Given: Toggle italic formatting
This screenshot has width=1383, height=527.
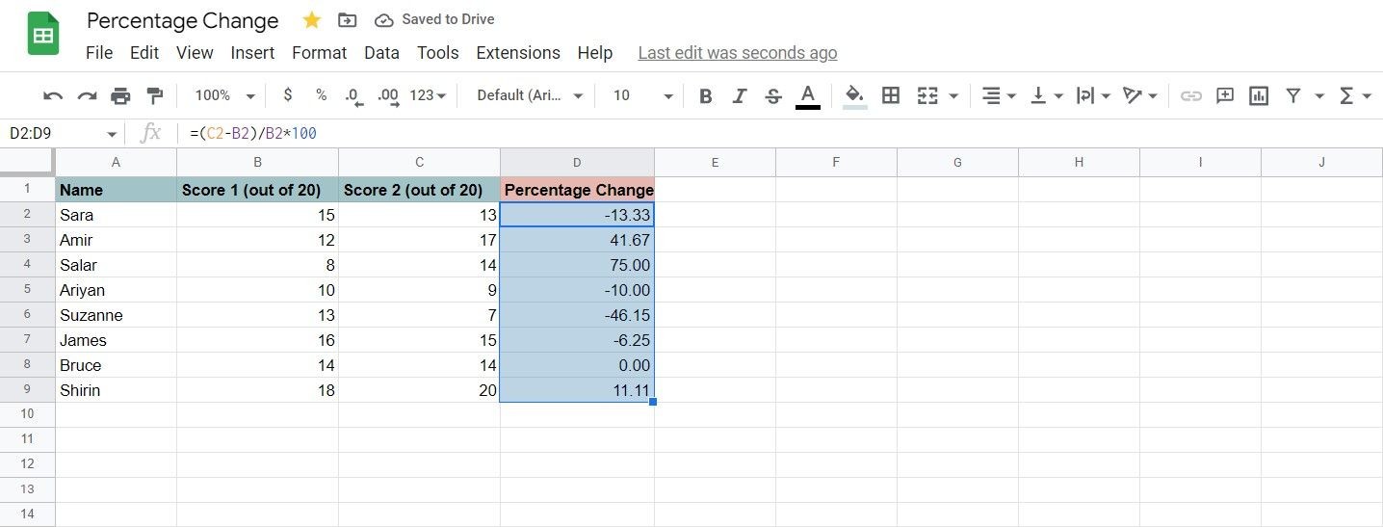Looking at the screenshot, I should click(x=740, y=95).
